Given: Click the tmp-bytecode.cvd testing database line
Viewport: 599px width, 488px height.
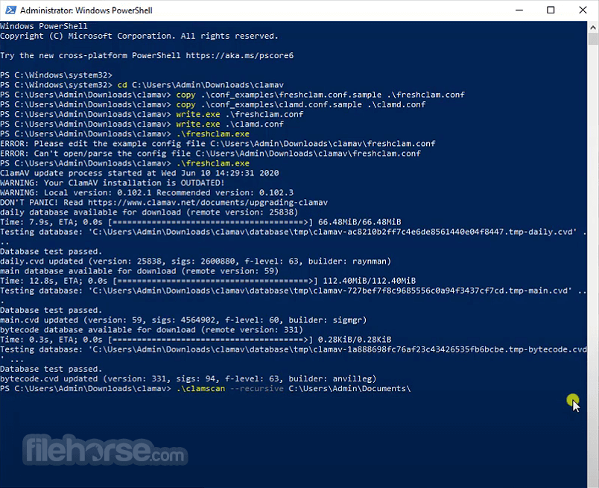Looking at the screenshot, I should (x=293, y=349).
